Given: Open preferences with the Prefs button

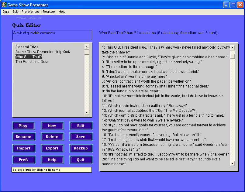Looking at the screenshot, I should click(24, 160).
